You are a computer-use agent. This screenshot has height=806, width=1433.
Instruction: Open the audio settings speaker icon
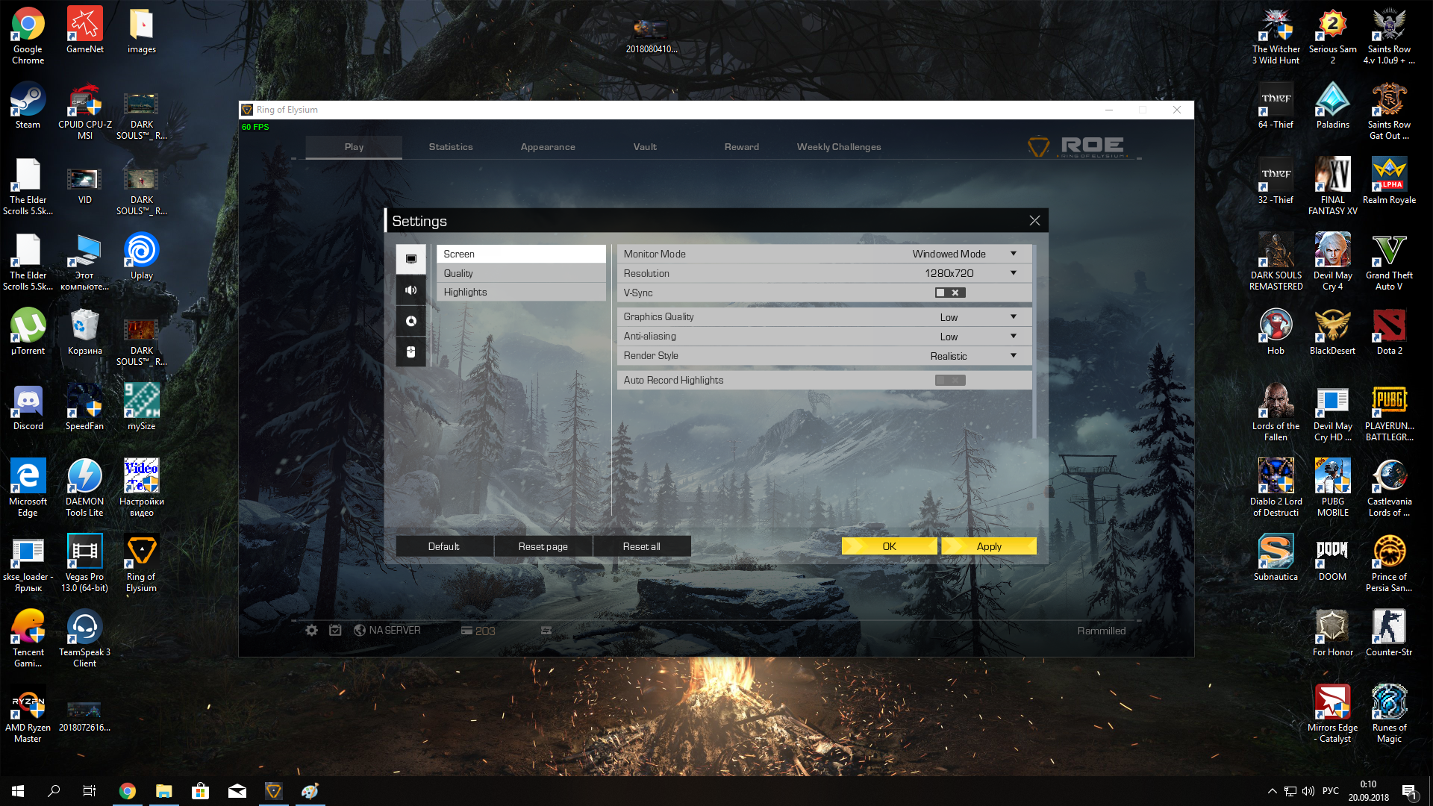tap(411, 290)
